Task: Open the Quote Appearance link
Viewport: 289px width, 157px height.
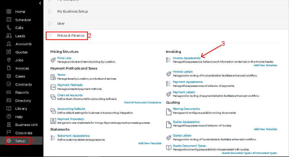Action: pos(186,122)
